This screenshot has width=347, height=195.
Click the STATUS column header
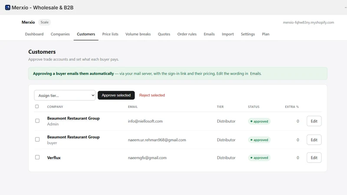click(254, 107)
